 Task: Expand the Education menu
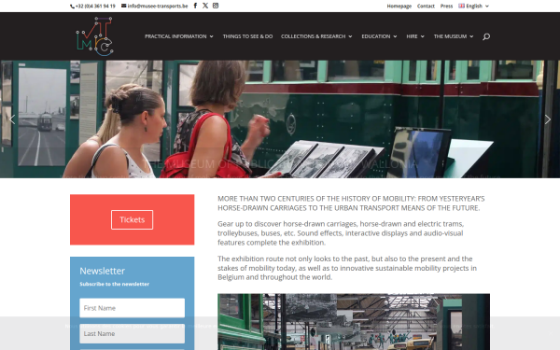click(379, 36)
